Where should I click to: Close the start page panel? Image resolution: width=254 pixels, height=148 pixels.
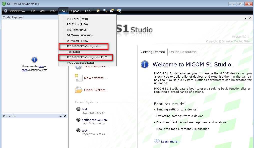coord(250,18)
